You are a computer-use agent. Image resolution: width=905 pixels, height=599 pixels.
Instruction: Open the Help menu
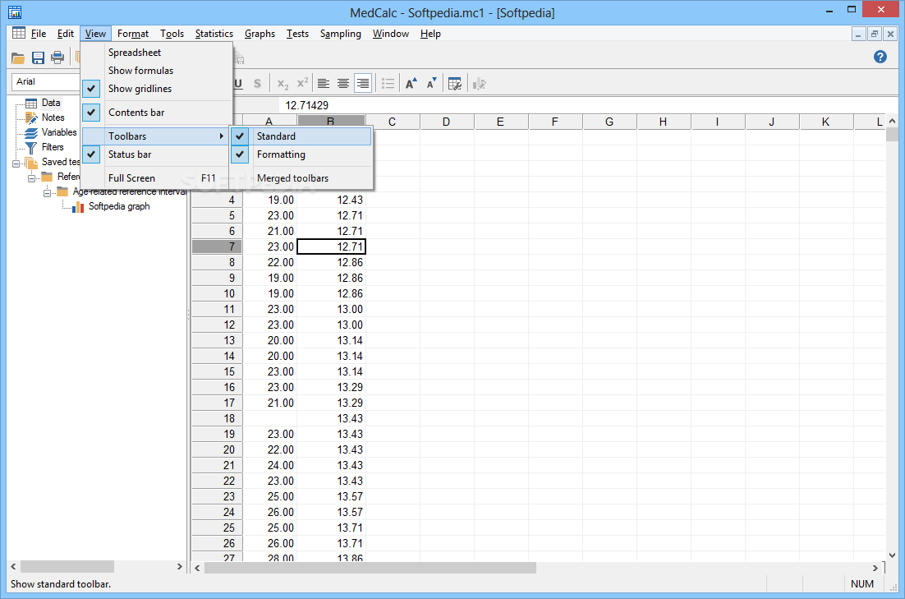(430, 34)
